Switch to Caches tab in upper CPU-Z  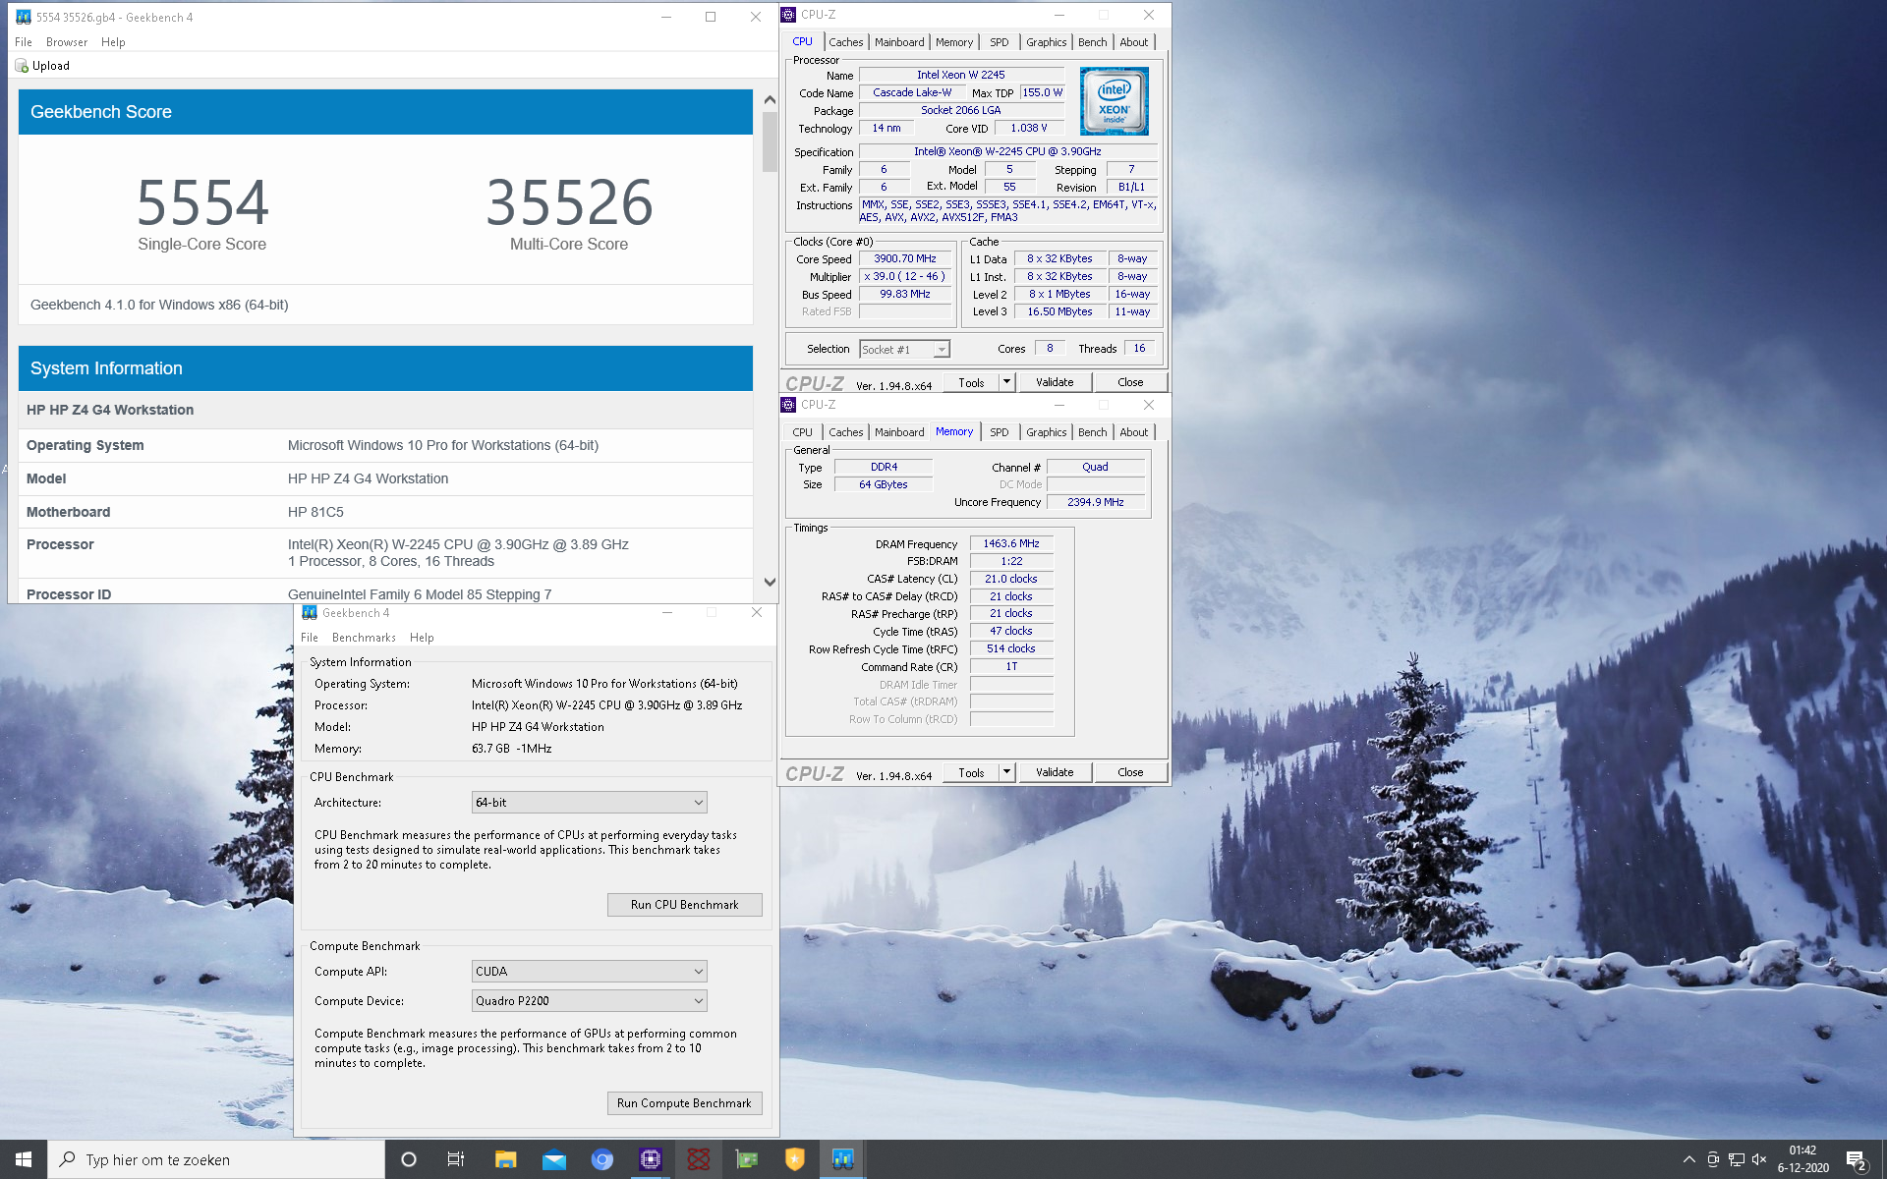pyautogui.click(x=845, y=42)
